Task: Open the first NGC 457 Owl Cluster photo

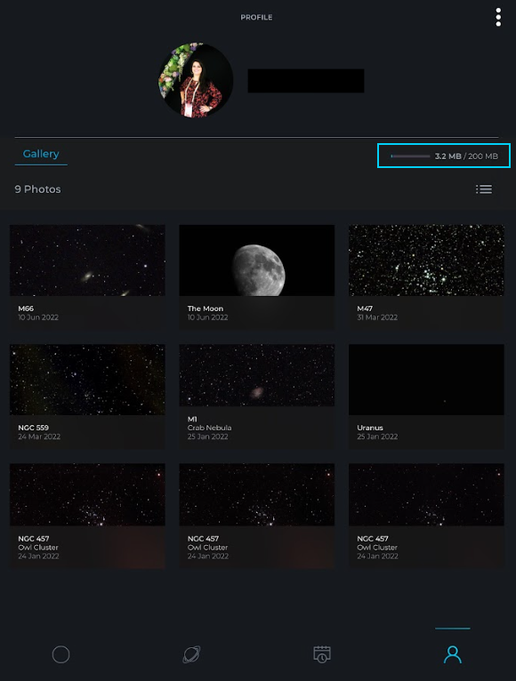Action: [x=87, y=516]
